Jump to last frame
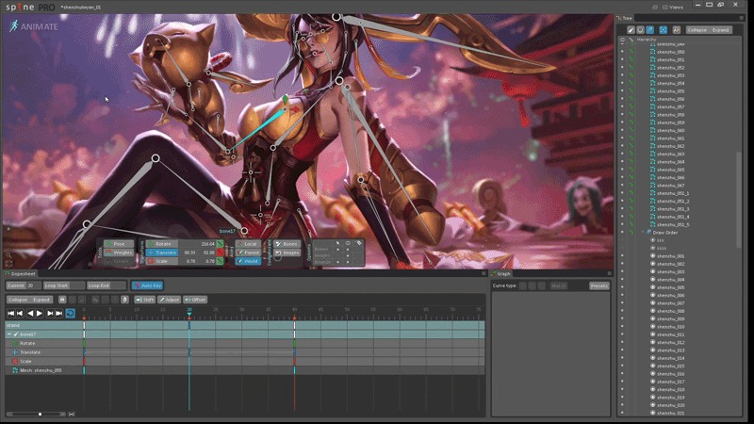The width and height of the screenshot is (754, 424). (58, 314)
